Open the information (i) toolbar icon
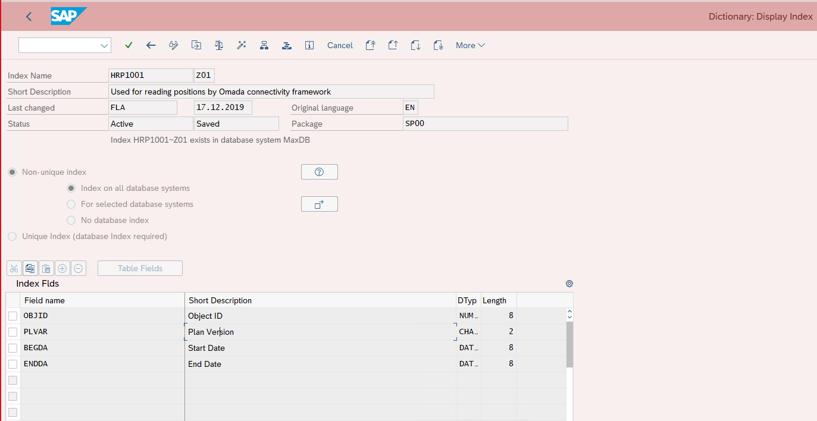Viewport: 817px width, 421px height. click(309, 45)
